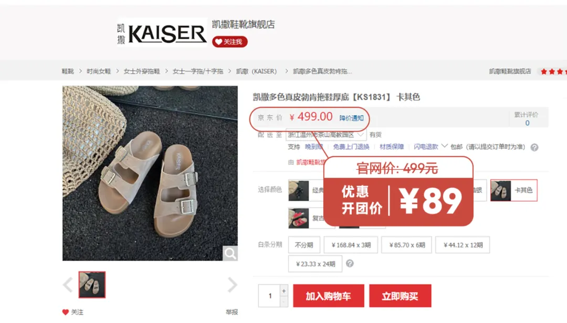Image resolution: width=567 pixels, height=323 pixels.
Task: Select the 卡其色 color option
Action: pyautogui.click(x=514, y=190)
